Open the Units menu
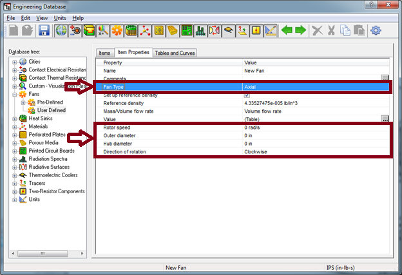Screen dimensions: 402x275 pyautogui.click(x=60, y=18)
